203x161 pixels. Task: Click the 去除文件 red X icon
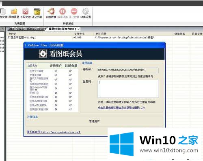26,11
